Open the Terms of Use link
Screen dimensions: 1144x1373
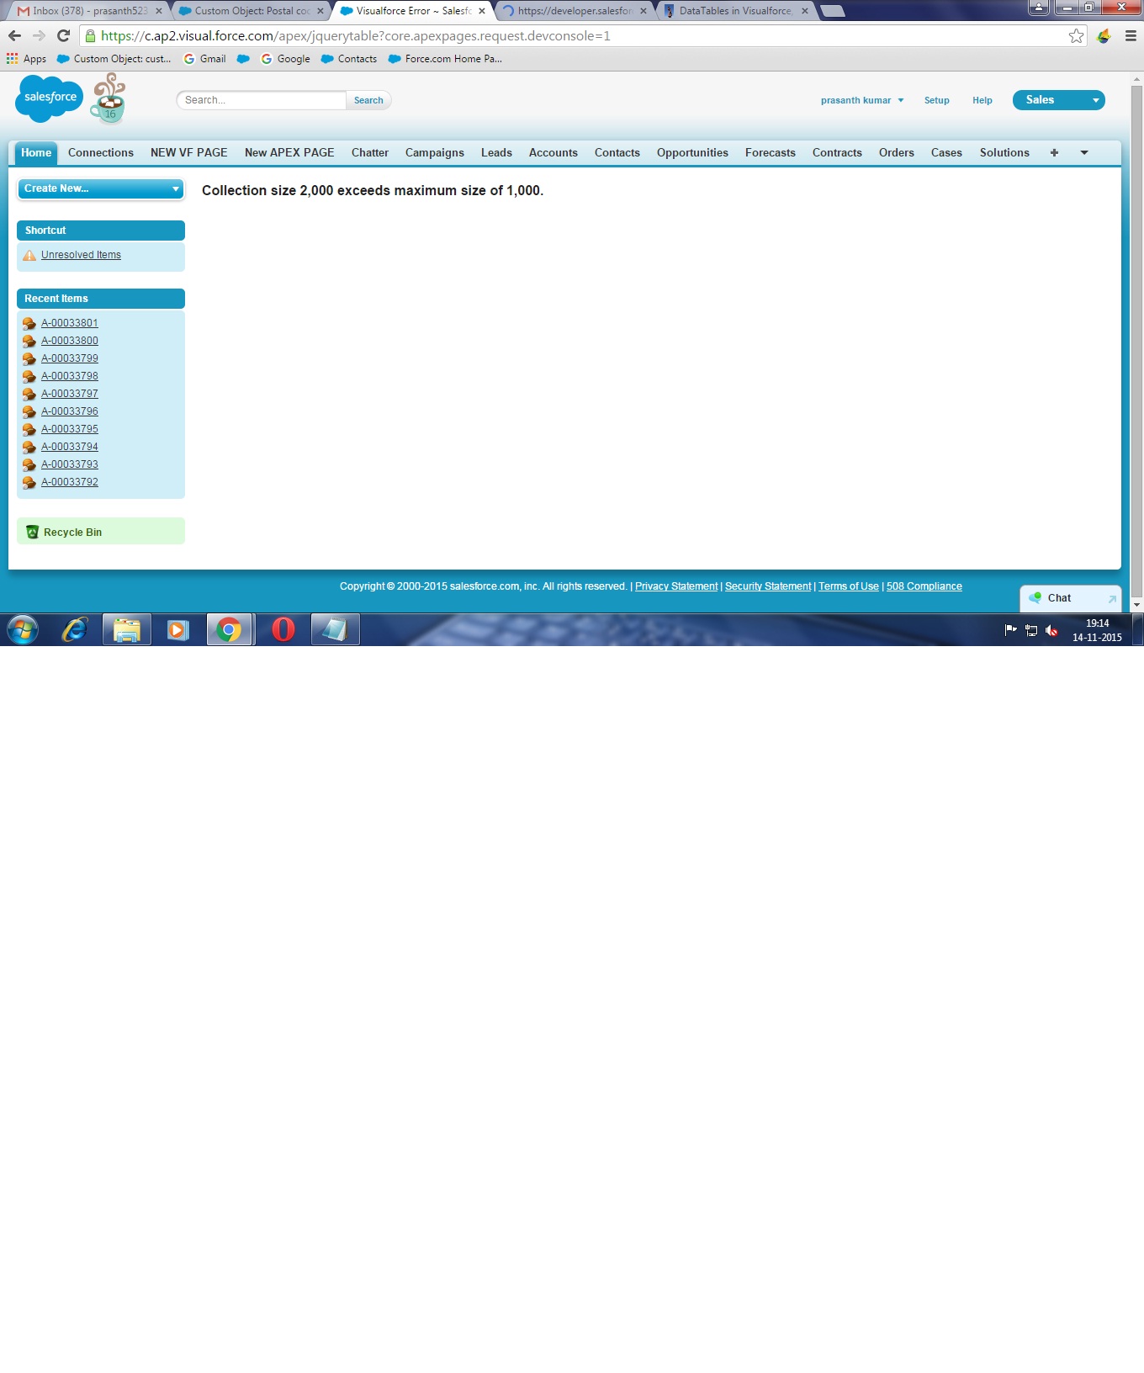(849, 586)
